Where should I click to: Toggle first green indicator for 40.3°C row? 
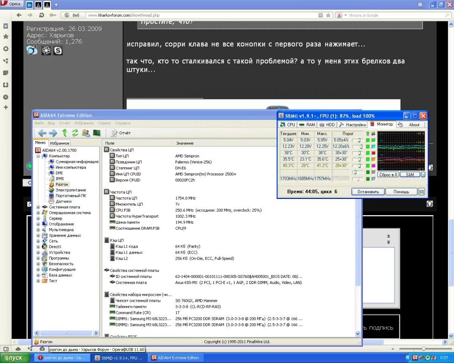point(368,165)
